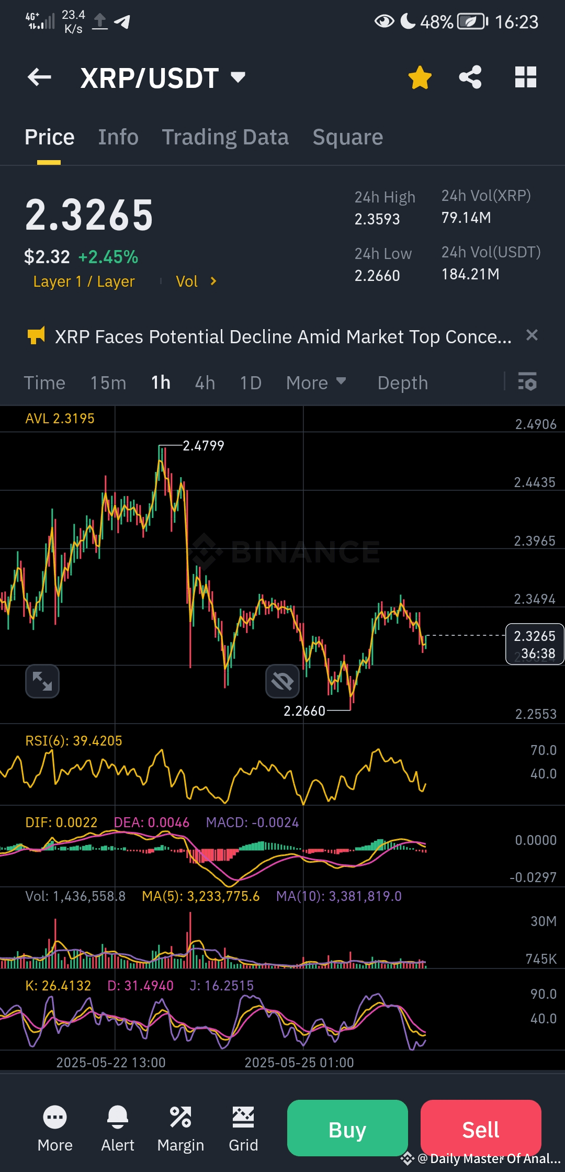The height and width of the screenshot is (1172, 565).
Task: Tap the yellow announcement megaphone icon
Action: pos(36,335)
